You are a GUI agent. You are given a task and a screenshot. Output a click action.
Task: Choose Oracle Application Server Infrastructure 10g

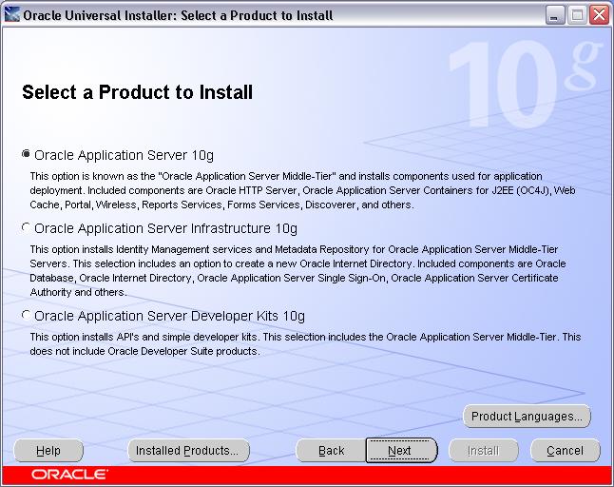point(26,228)
